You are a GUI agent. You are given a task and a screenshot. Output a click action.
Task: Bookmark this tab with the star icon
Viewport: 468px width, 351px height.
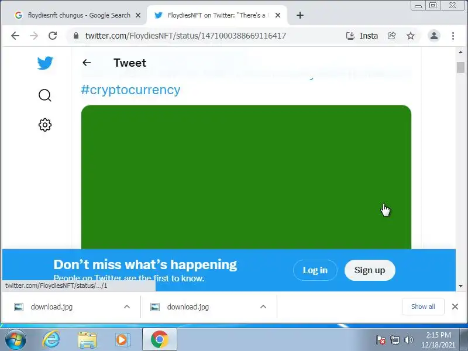411,36
